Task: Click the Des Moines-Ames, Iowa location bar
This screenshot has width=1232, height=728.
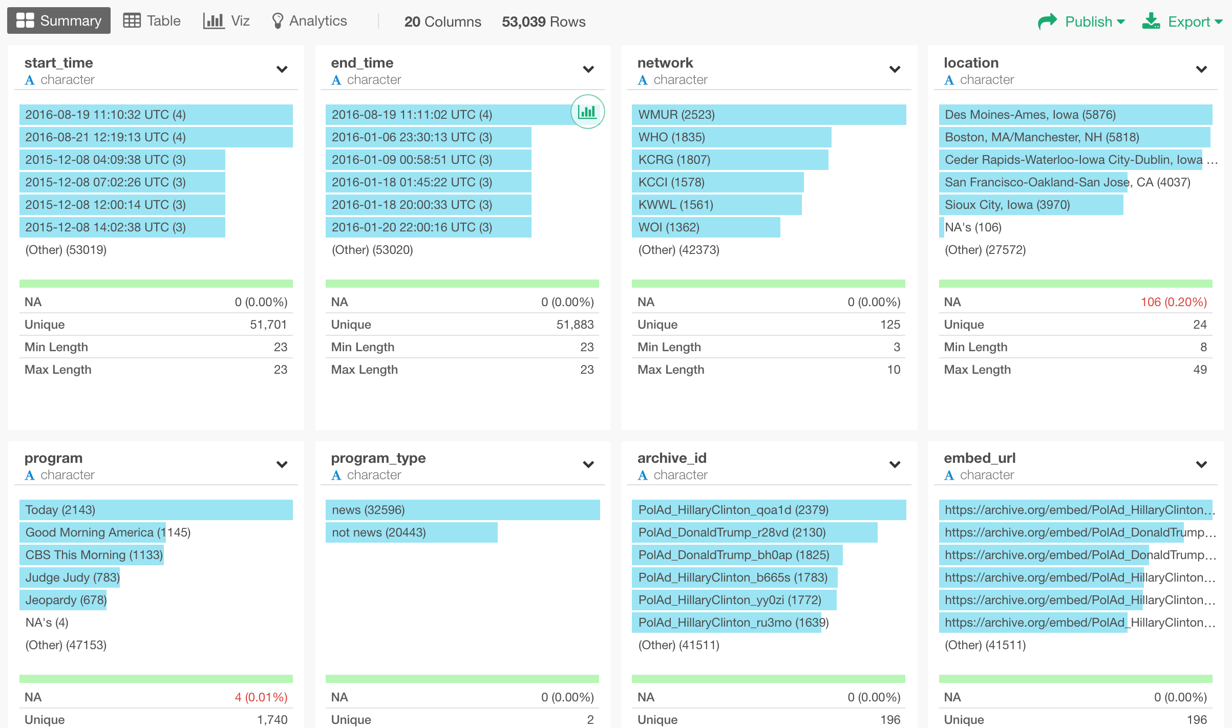Action: point(1075,115)
